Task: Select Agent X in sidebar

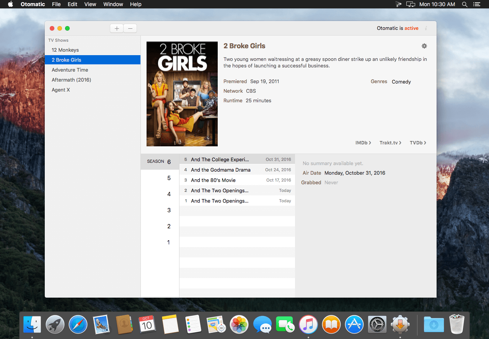Action: tap(93, 90)
